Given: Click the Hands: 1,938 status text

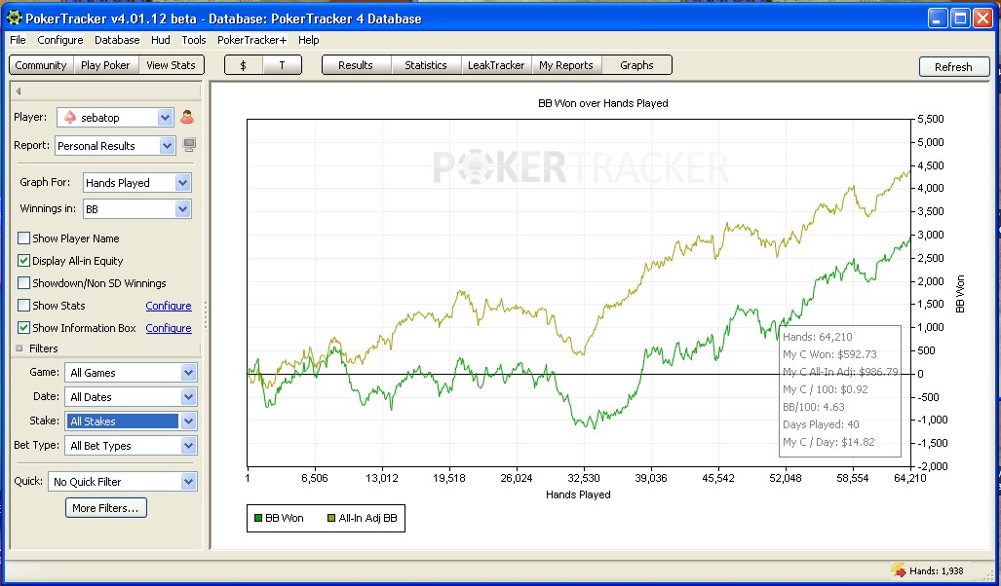Looking at the screenshot, I should (x=937, y=570).
